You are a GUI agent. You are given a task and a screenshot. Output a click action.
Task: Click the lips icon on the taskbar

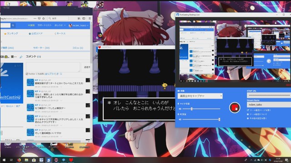click(56, 160)
